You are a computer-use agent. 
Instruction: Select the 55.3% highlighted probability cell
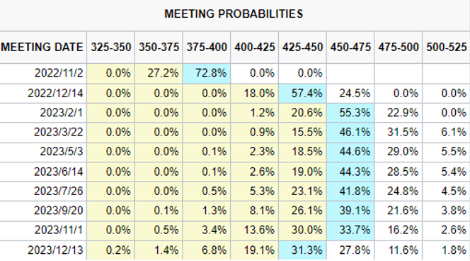click(x=350, y=113)
